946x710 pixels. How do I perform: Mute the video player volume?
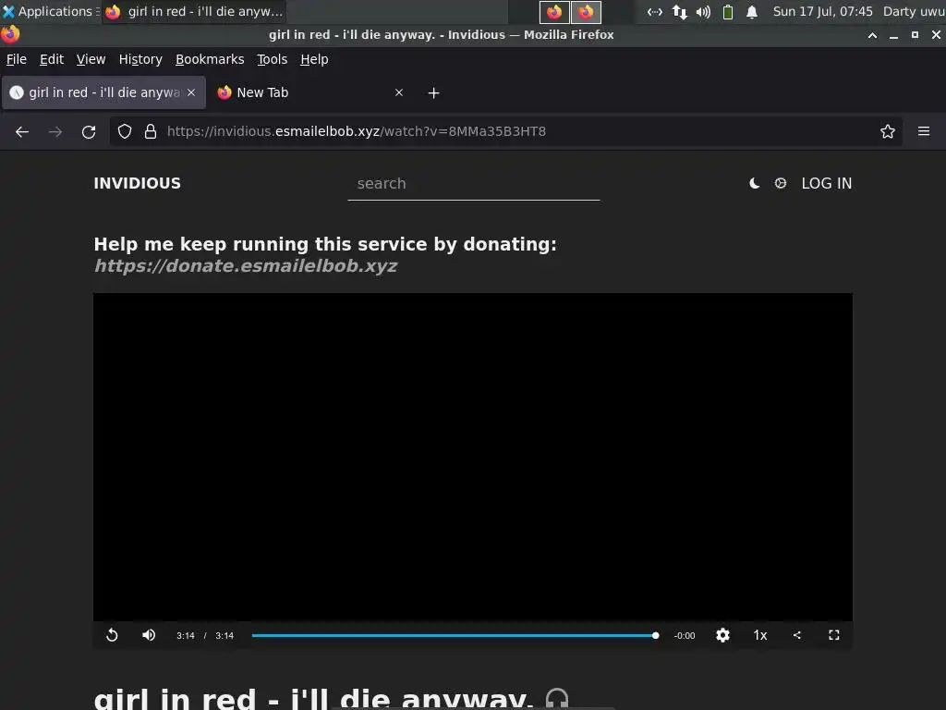149,635
